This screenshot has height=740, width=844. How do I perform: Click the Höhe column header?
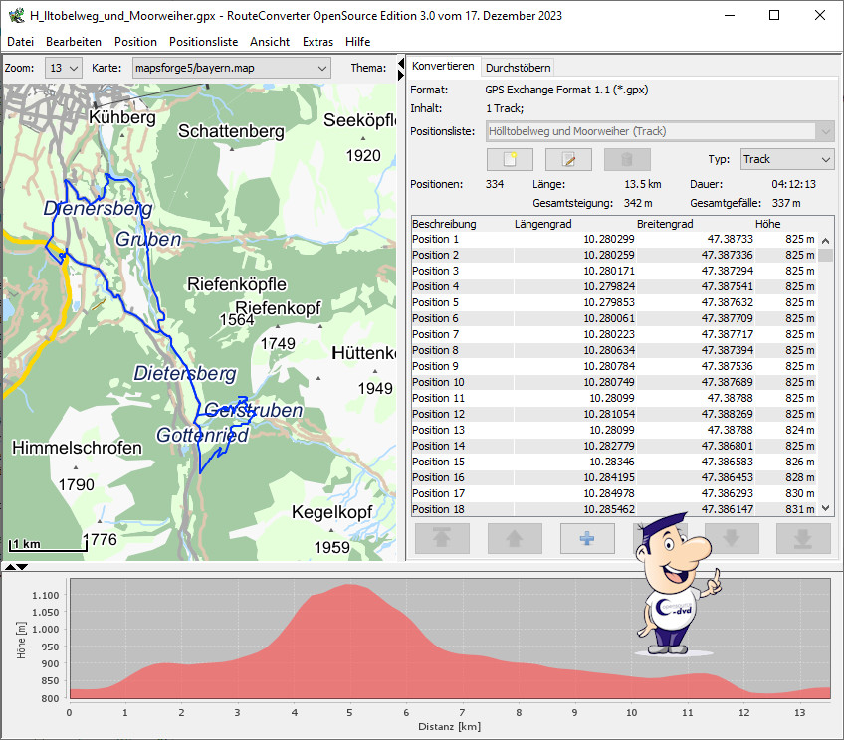(x=767, y=224)
